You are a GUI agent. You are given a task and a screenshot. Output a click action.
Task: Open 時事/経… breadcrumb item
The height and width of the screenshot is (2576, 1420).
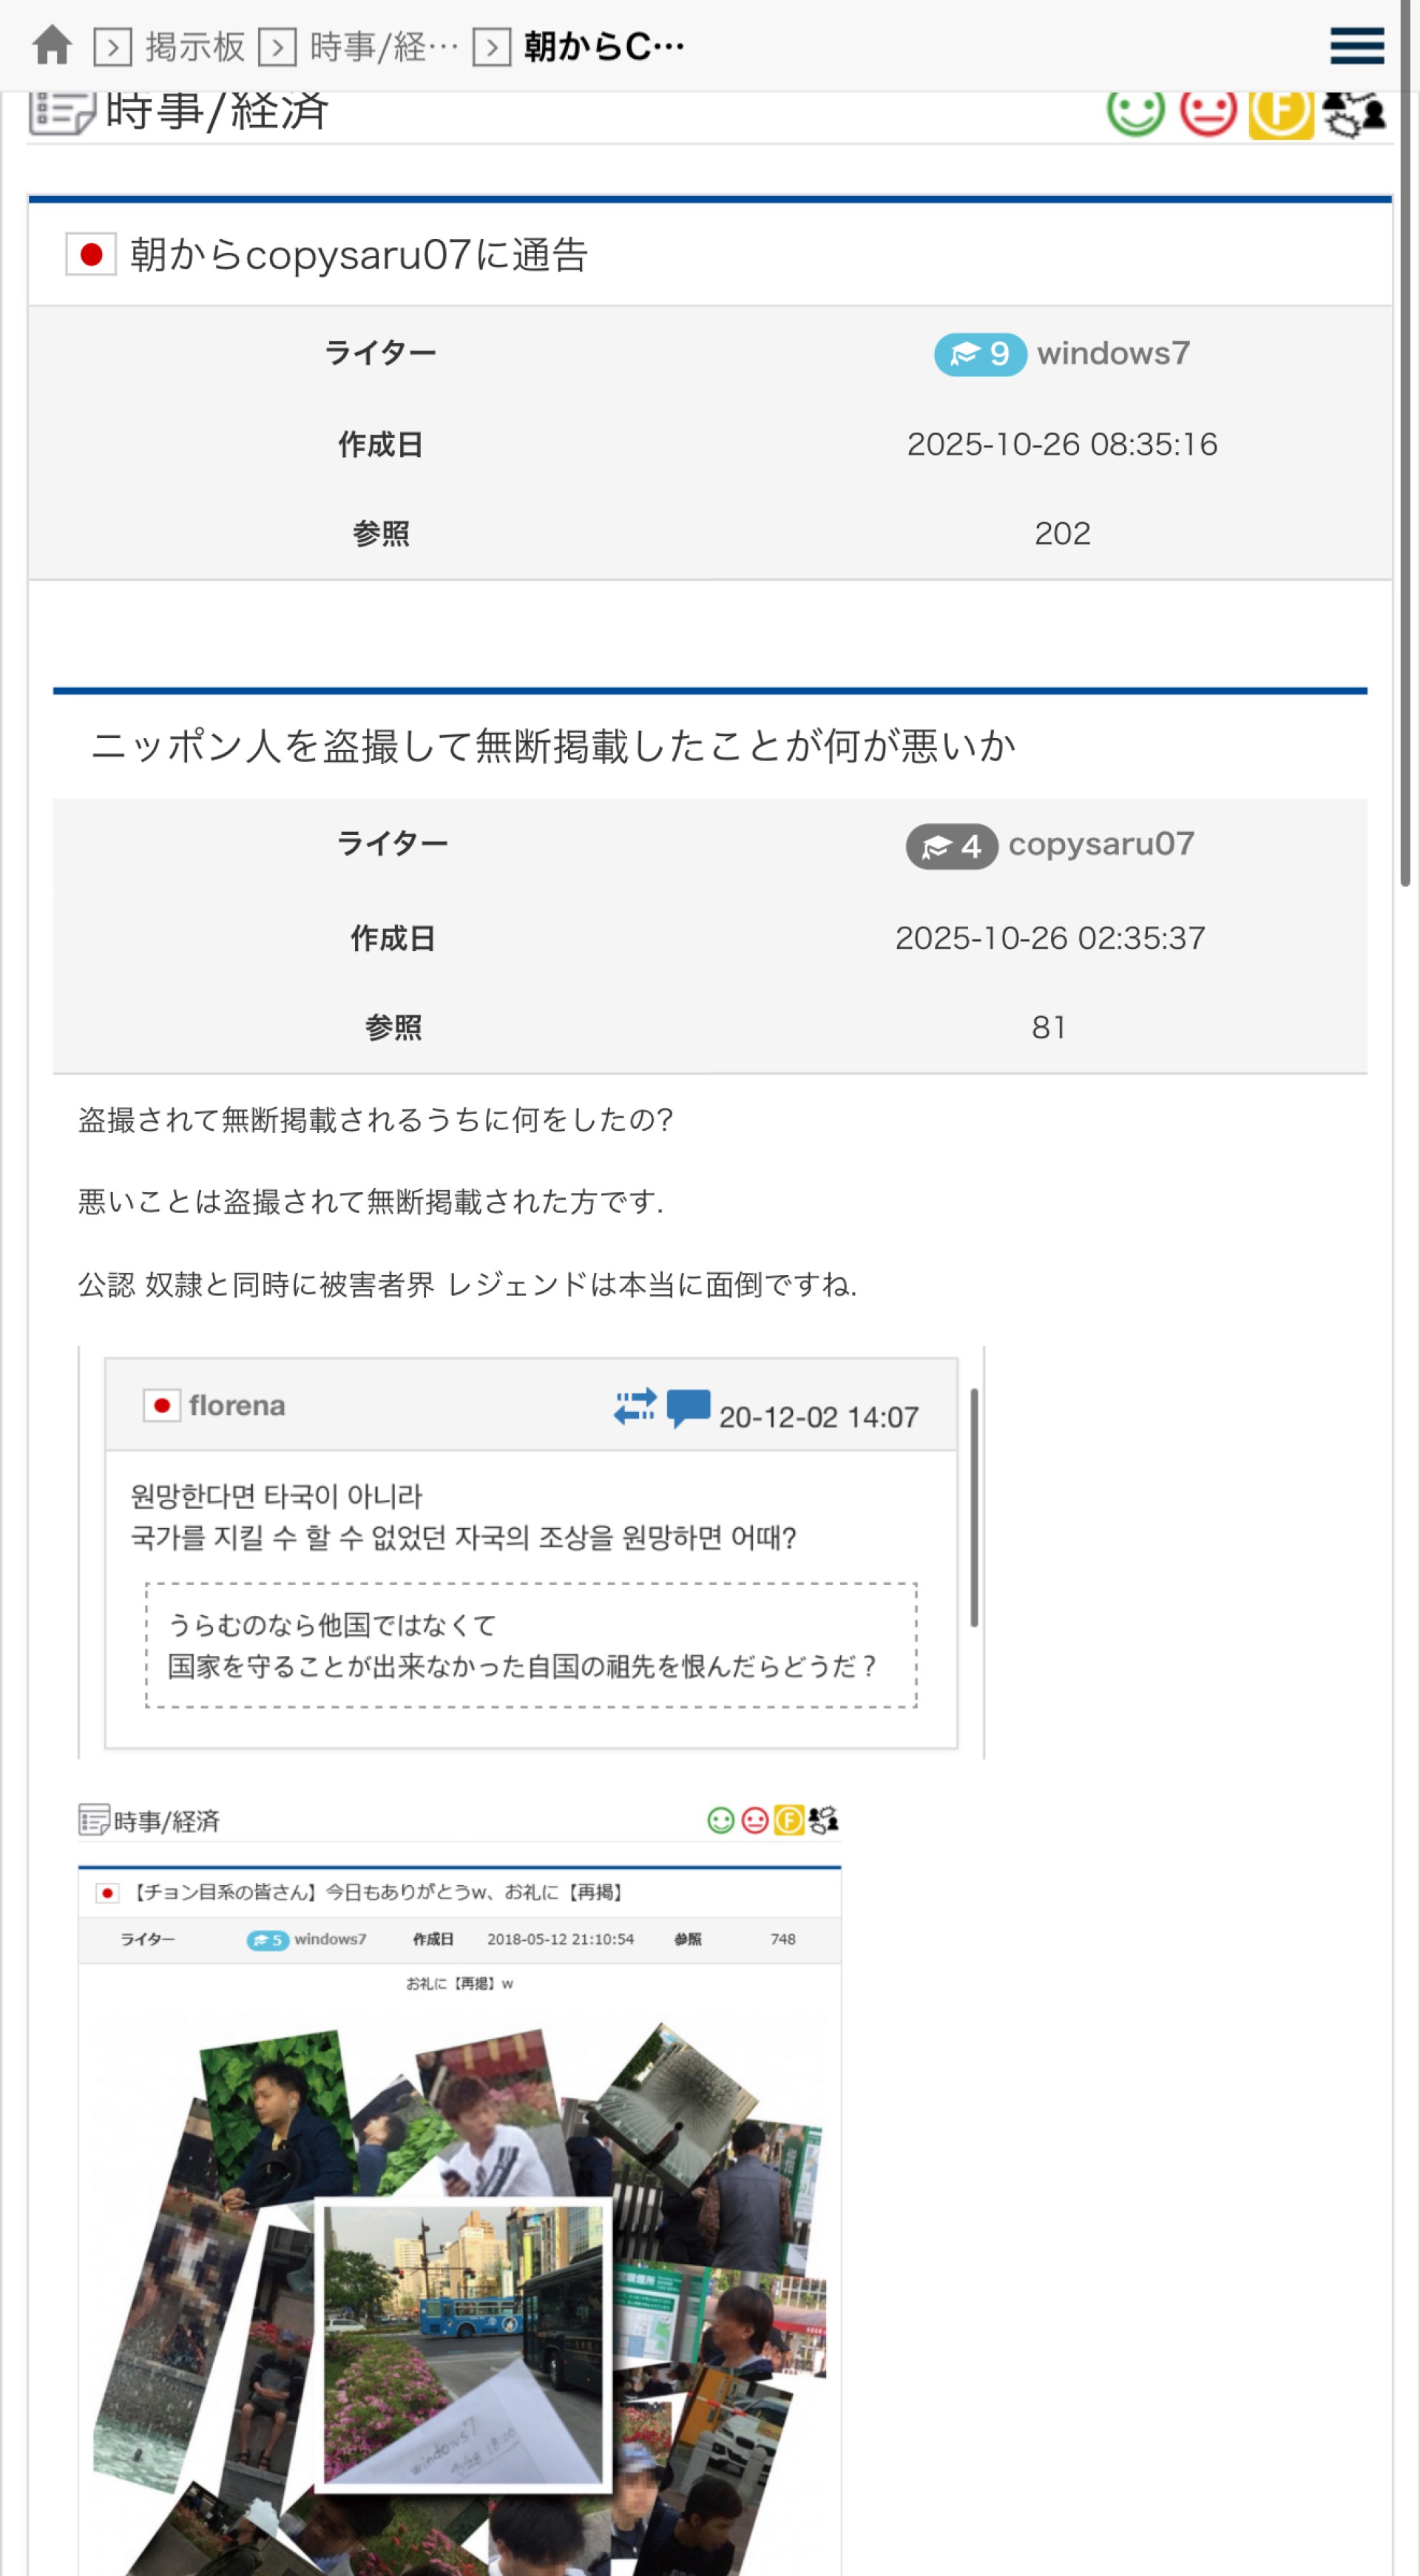384,47
